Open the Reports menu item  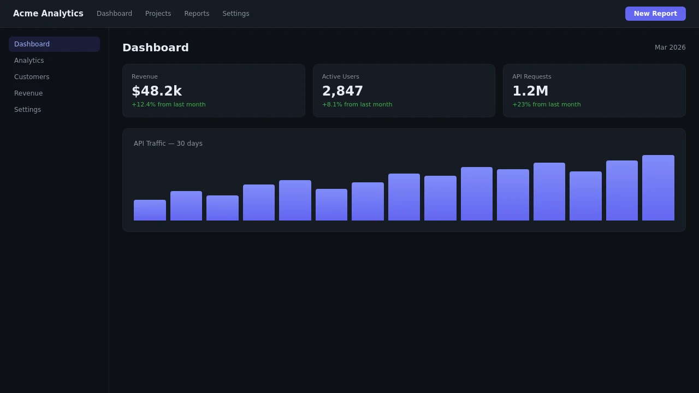[197, 13]
